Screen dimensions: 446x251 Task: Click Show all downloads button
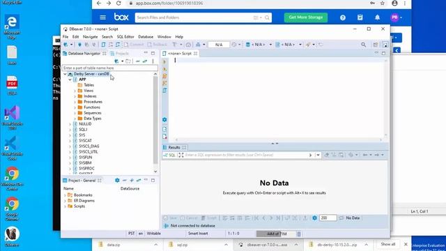388,244
